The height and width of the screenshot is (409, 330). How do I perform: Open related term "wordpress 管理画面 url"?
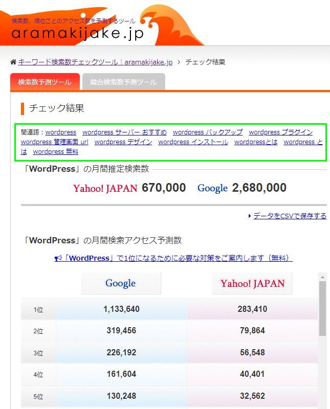click(55, 142)
